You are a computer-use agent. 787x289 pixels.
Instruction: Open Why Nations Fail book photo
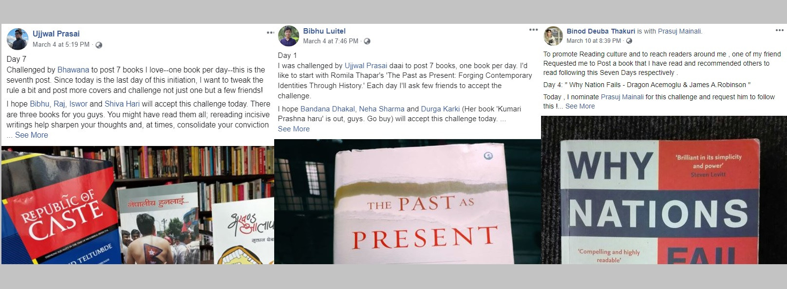click(x=664, y=190)
